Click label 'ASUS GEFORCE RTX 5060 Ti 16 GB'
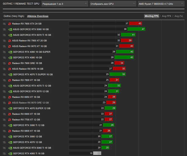 (x=32, y=148)
